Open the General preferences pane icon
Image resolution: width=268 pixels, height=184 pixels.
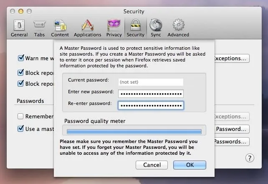(x=19, y=25)
